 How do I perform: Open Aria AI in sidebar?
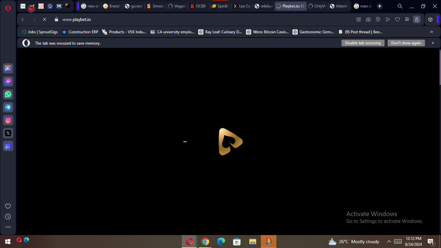8,68
